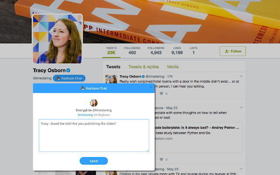Screen dimensions: 280x175
Task: Click the 17h tweet timestamp
Action: click(x=170, y=77)
